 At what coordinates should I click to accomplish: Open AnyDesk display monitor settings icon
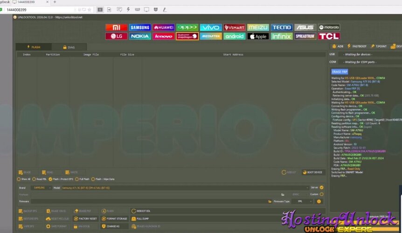[146, 10]
